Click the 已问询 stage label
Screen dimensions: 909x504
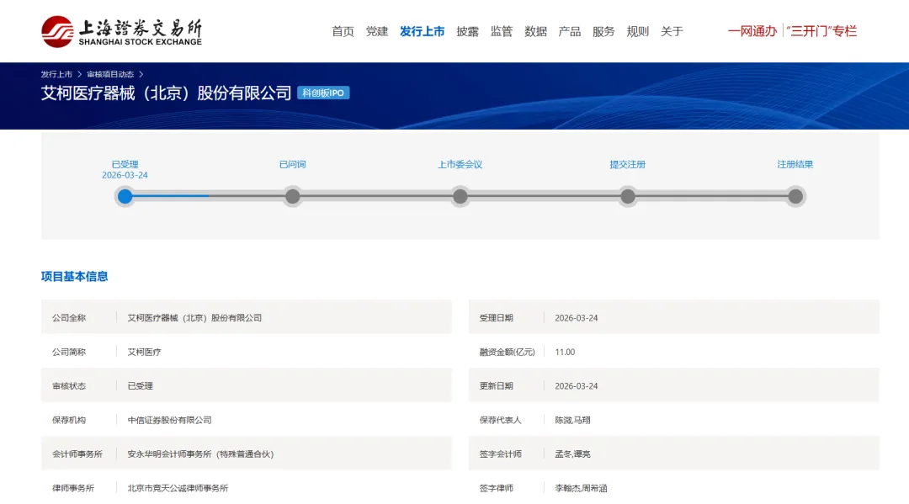293,165
